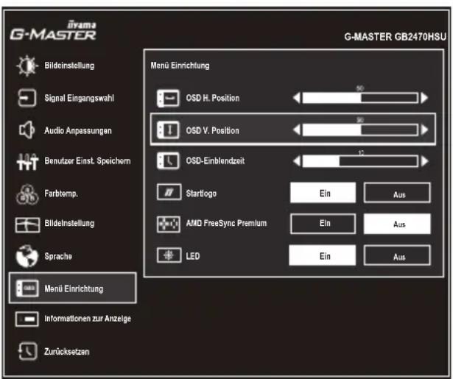The image size is (453, 379).
Task: Click the OSD H. Position icon
Action: pos(168,98)
